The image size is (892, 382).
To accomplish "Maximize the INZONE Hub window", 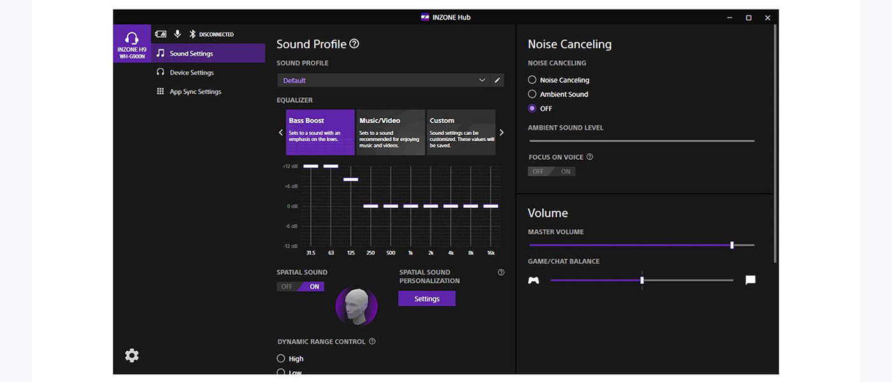I will pyautogui.click(x=749, y=18).
